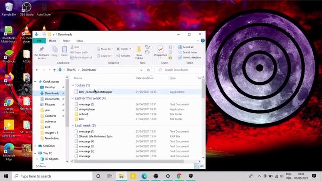
Task: Click Select none in ribbon
Action: pyautogui.click(x=188, y=52)
